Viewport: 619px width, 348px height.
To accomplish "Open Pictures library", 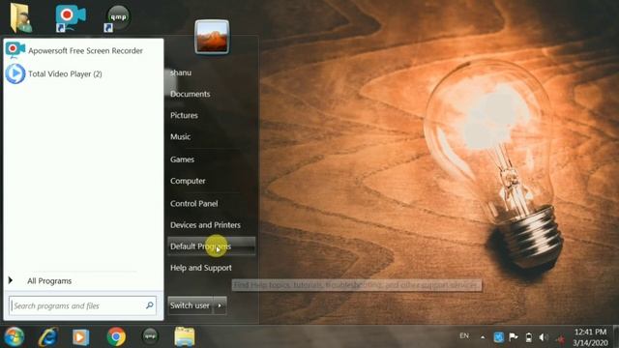I will coord(184,115).
